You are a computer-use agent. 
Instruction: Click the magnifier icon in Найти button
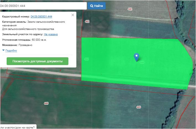click(92, 6)
